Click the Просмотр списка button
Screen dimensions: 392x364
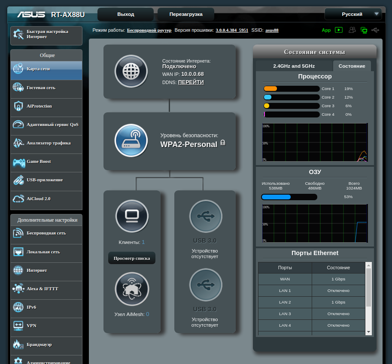coord(132,258)
